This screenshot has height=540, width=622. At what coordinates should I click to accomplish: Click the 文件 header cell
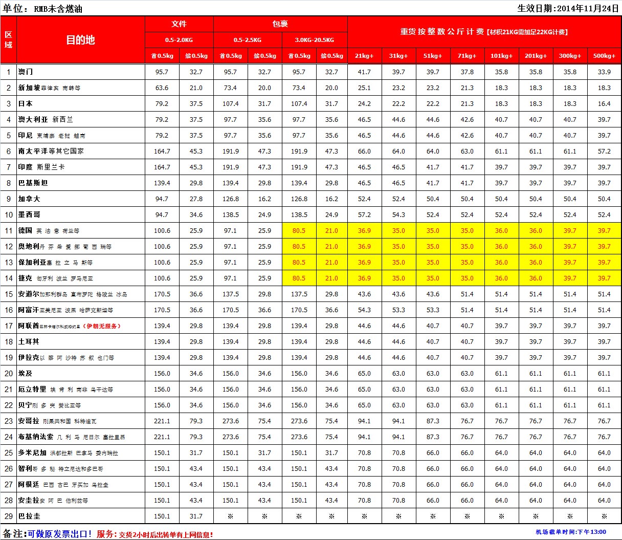(x=179, y=24)
